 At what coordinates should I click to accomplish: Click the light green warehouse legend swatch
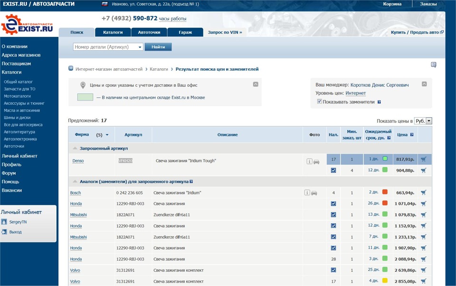point(85,97)
